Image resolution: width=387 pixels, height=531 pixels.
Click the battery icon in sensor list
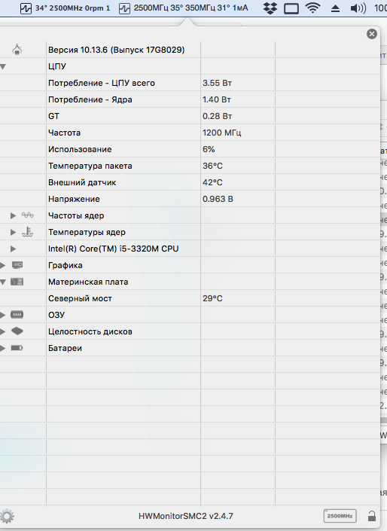click(17, 348)
